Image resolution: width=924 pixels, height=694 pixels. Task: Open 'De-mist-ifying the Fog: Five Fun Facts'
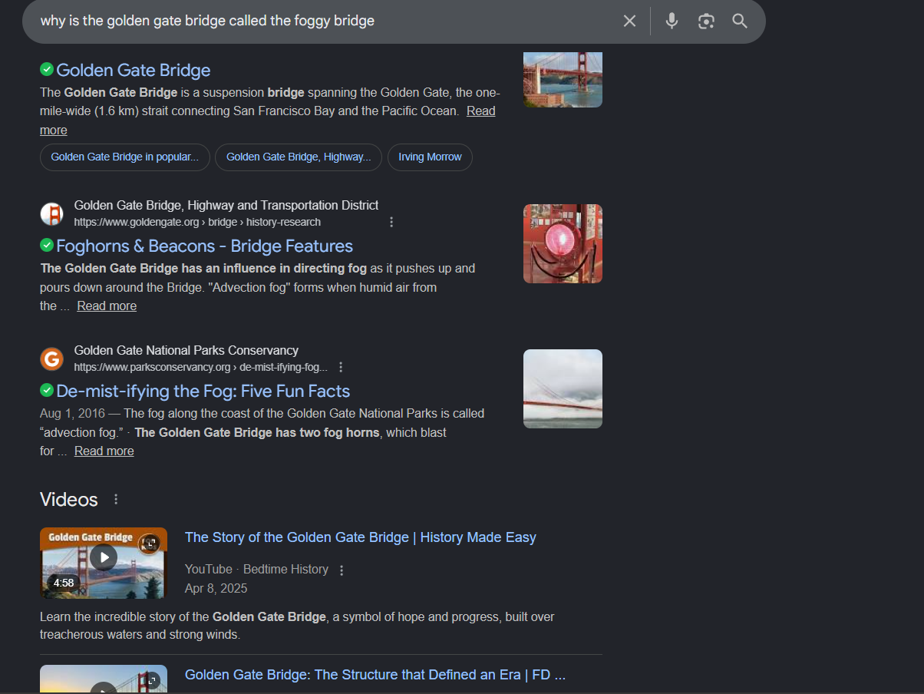pos(203,391)
